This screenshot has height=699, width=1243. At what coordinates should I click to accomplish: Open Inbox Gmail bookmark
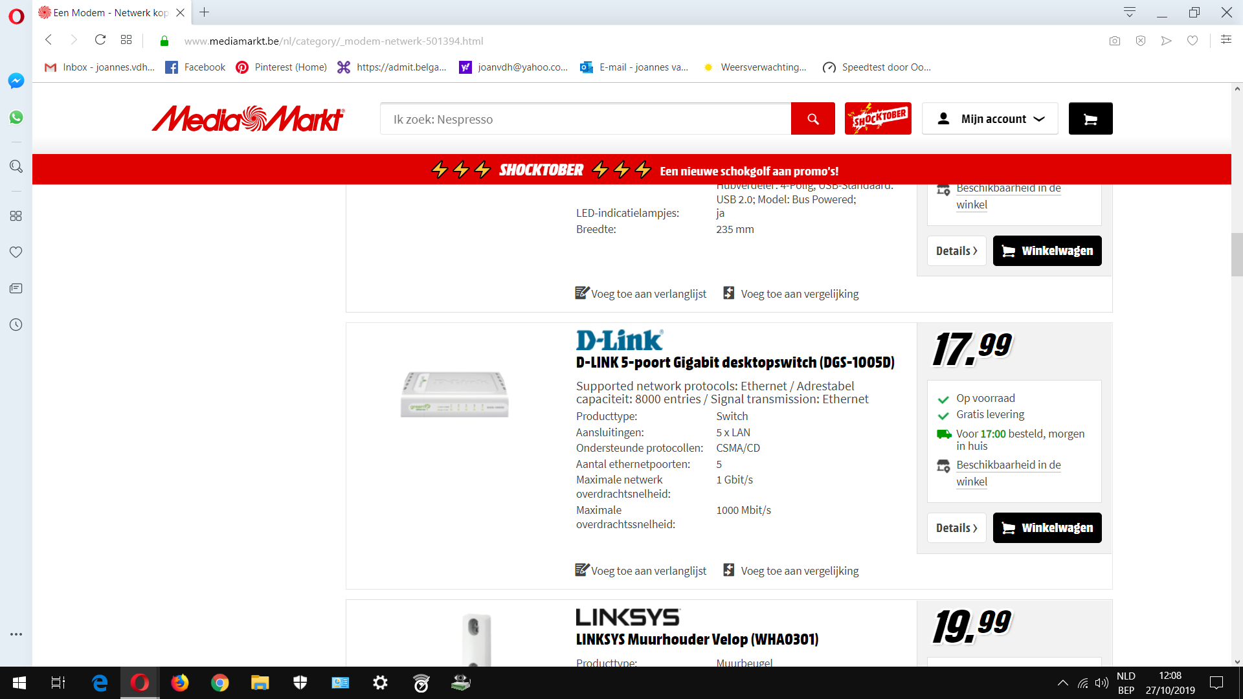(100, 67)
